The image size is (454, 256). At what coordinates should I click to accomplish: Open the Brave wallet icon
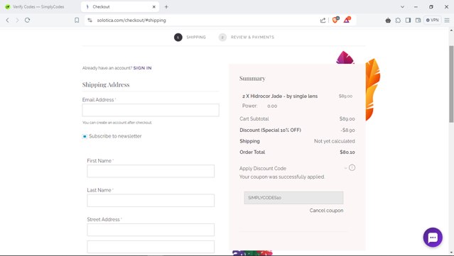pyautogui.click(x=418, y=21)
